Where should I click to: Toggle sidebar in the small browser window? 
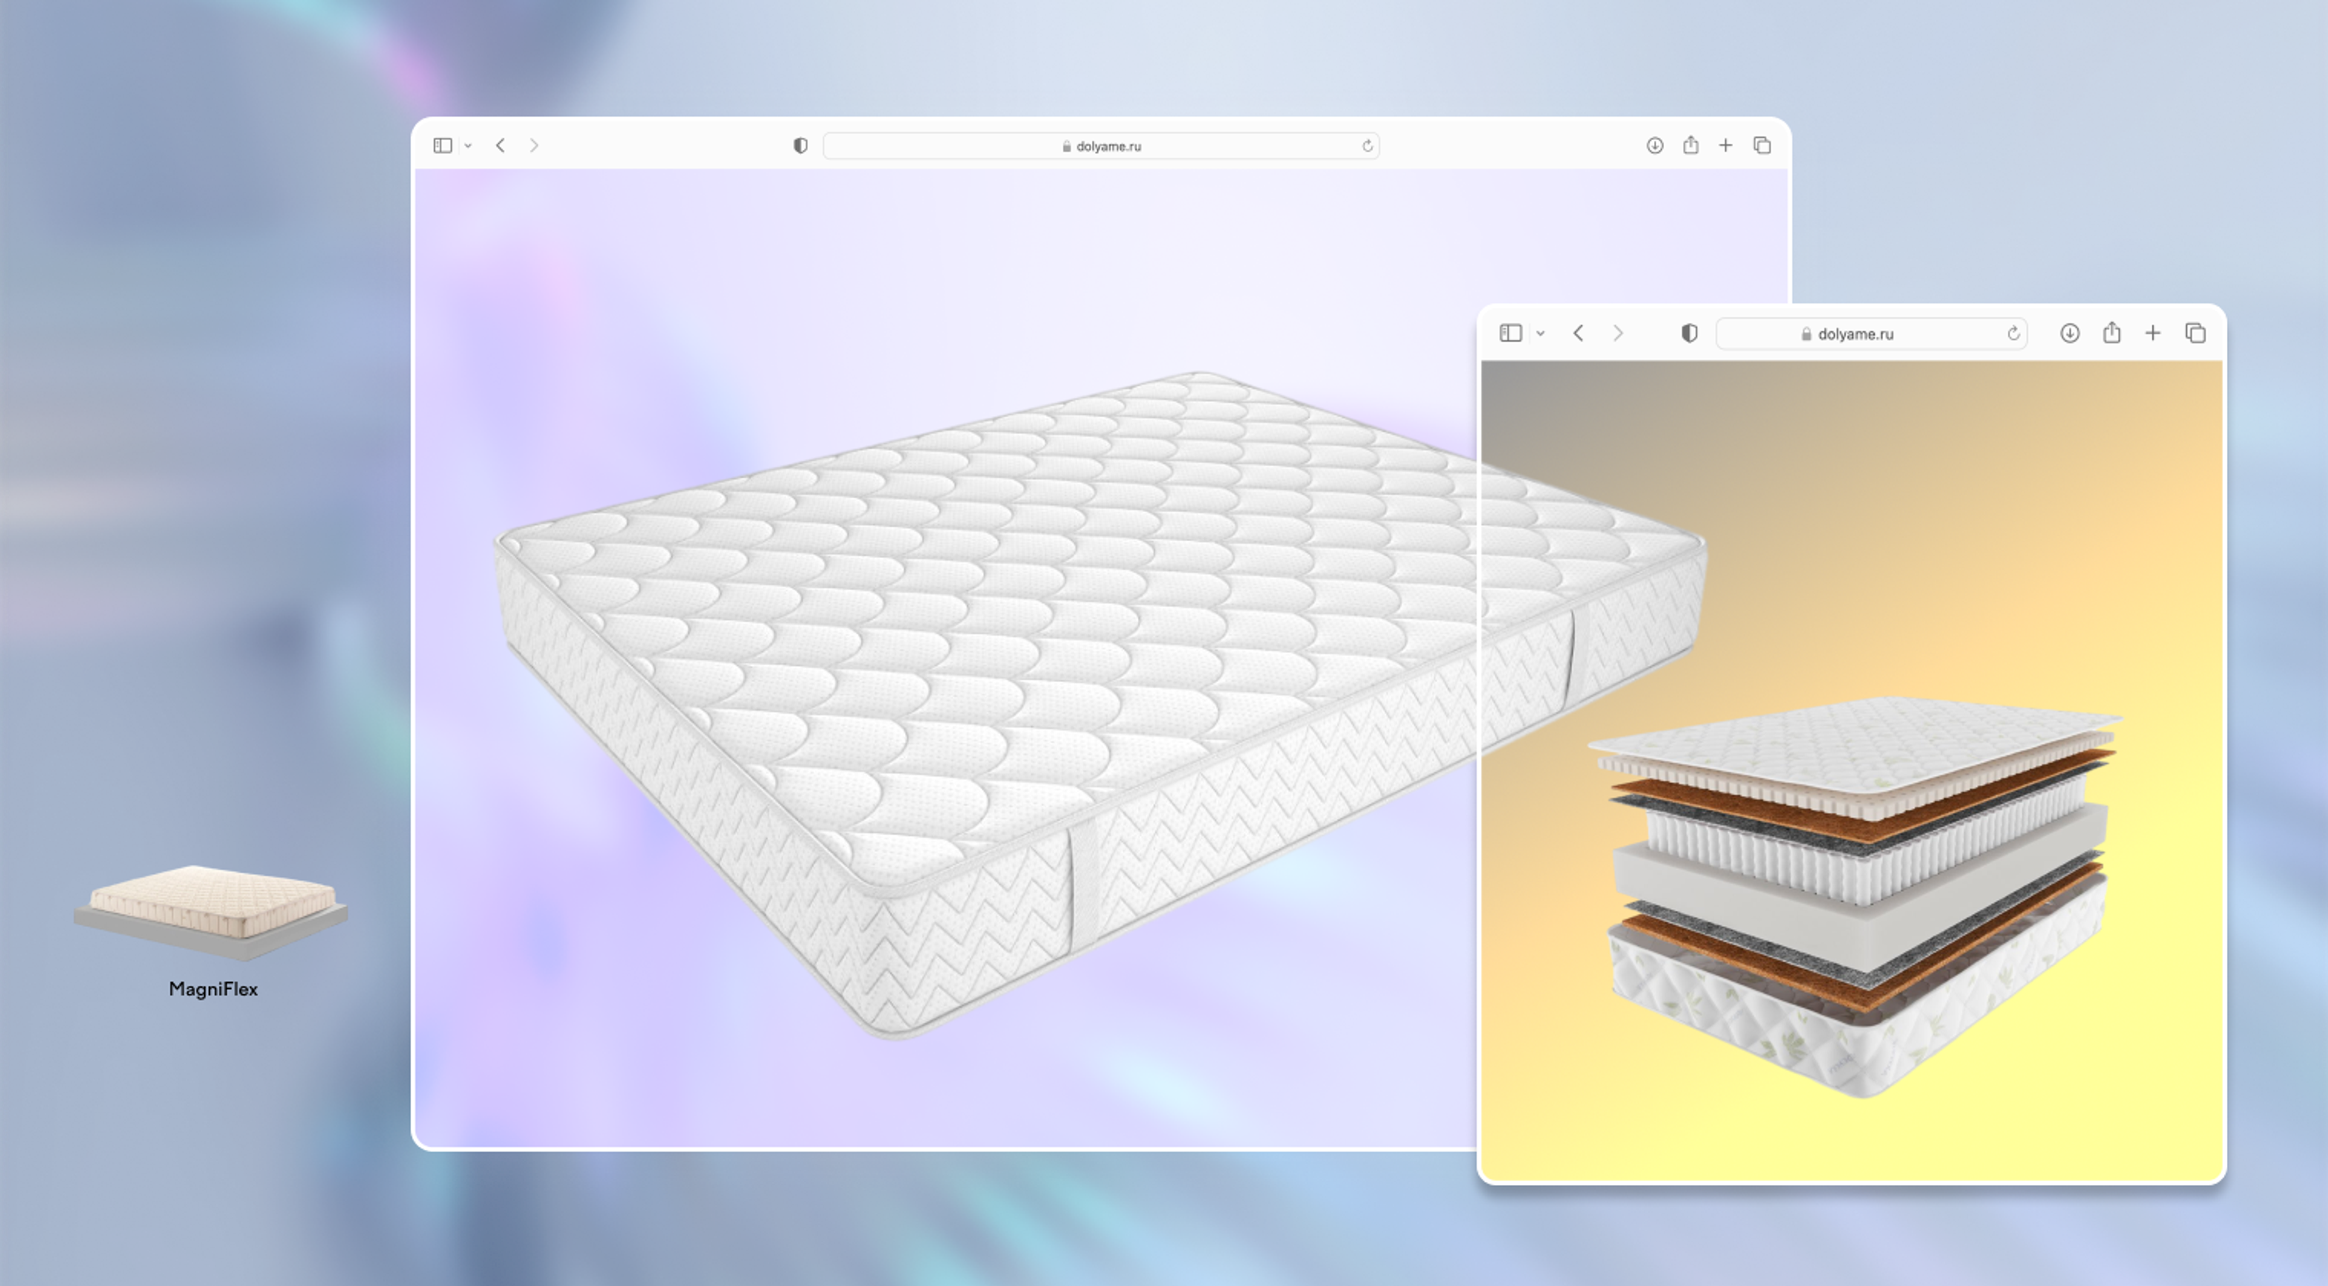(1510, 333)
